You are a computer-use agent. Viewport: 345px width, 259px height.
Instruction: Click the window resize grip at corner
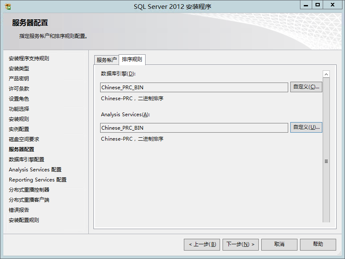click(339, 254)
